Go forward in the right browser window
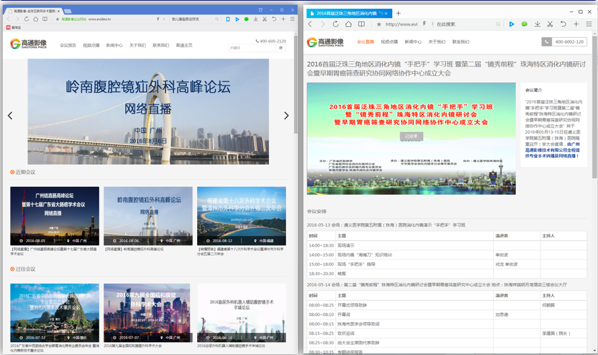 [x=323, y=24]
